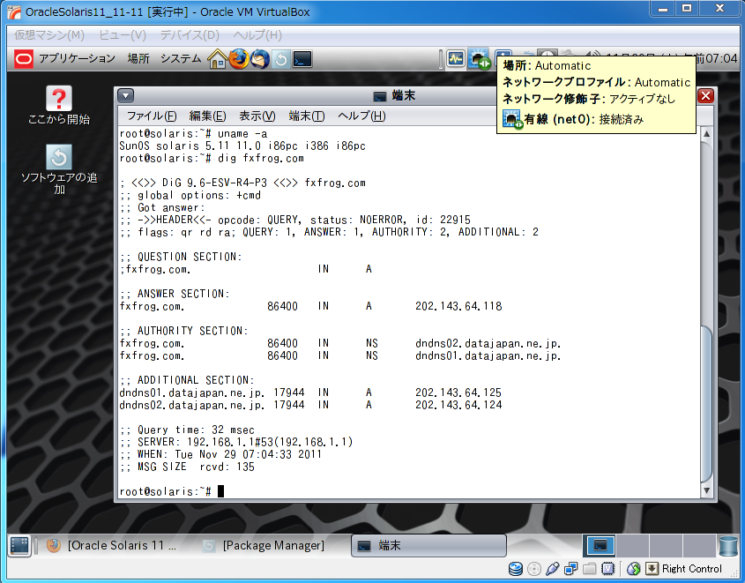
Task: Click the home folder icon in panel
Action: (218, 58)
